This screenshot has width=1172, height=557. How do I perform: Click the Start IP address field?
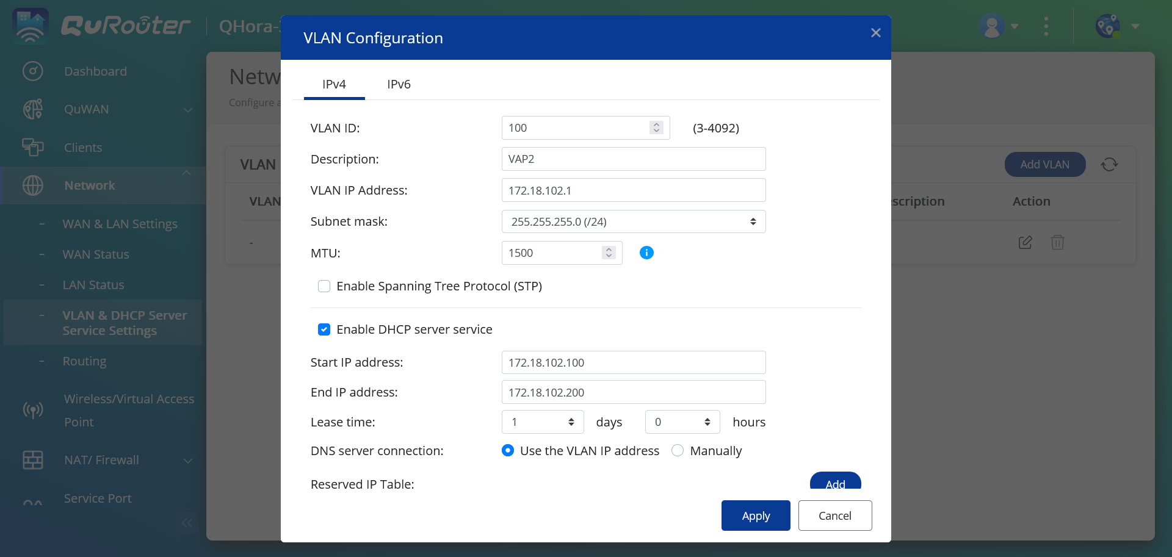tap(633, 362)
